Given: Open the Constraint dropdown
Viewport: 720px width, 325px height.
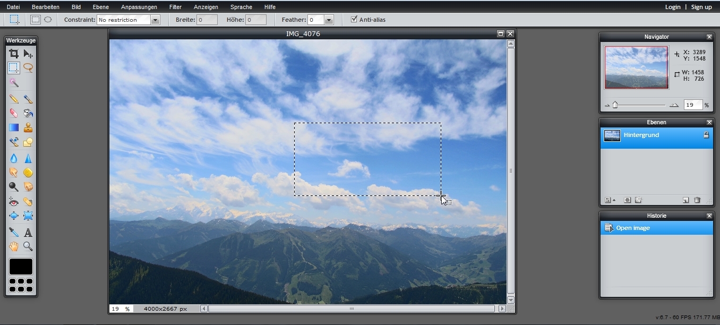Looking at the screenshot, I should [155, 20].
